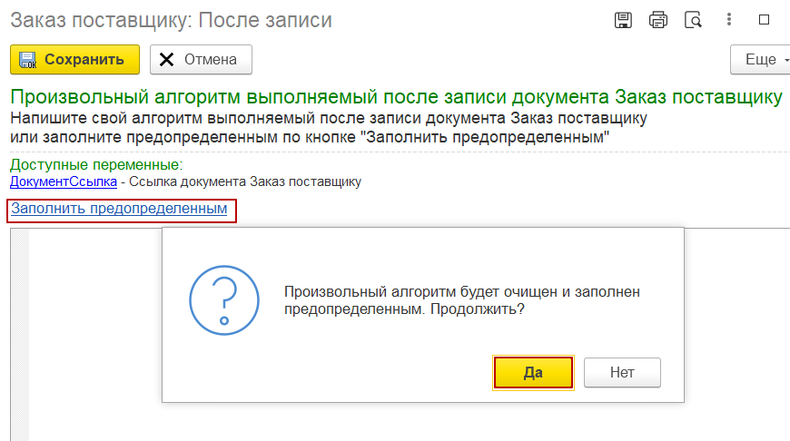Click the square maximize window icon
The width and height of the screenshot is (790, 441).
(x=764, y=20)
